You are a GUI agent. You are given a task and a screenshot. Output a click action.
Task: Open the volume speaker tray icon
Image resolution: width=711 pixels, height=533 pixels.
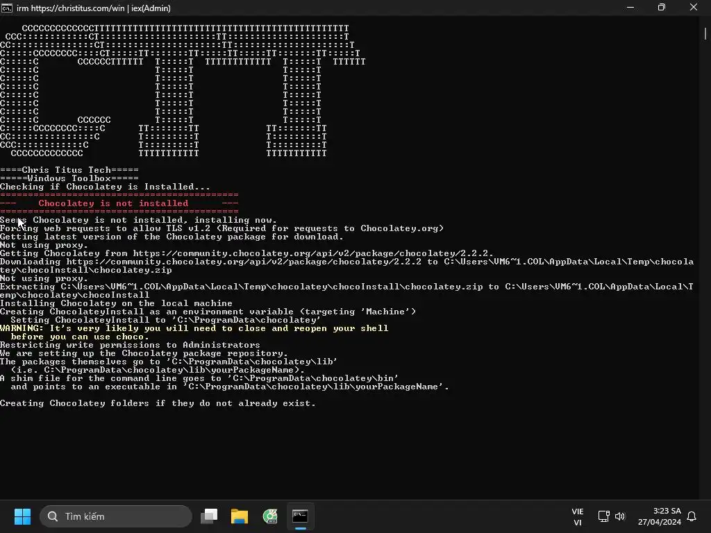620,516
